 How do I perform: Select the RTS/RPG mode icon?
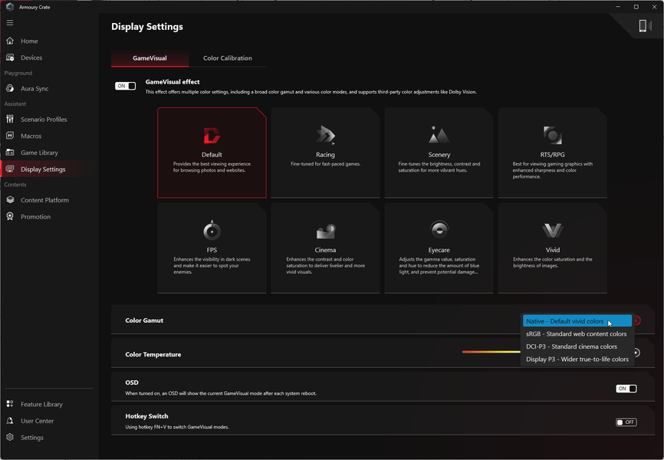552,136
